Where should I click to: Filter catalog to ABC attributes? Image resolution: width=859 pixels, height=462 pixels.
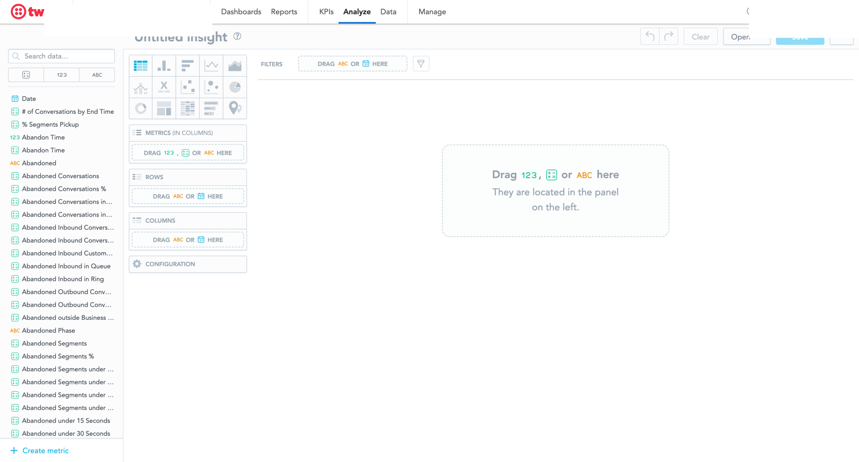click(97, 75)
